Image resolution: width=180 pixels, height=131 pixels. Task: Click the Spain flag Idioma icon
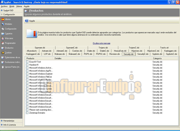3,19
